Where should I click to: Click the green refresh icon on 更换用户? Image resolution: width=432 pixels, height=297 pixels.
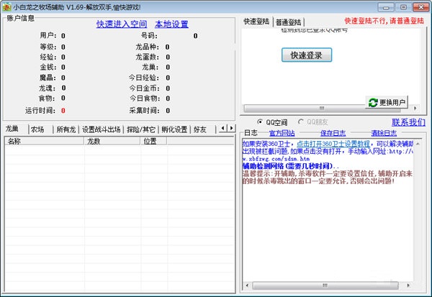[x=373, y=103]
